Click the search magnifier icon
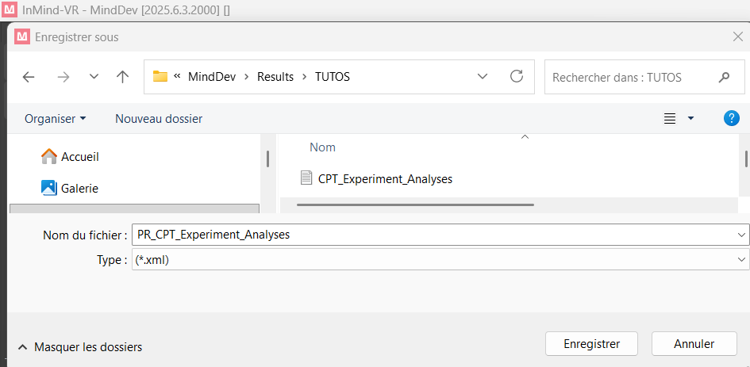The width and height of the screenshot is (750, 367). pyautogui.click(x=724, y=77)
